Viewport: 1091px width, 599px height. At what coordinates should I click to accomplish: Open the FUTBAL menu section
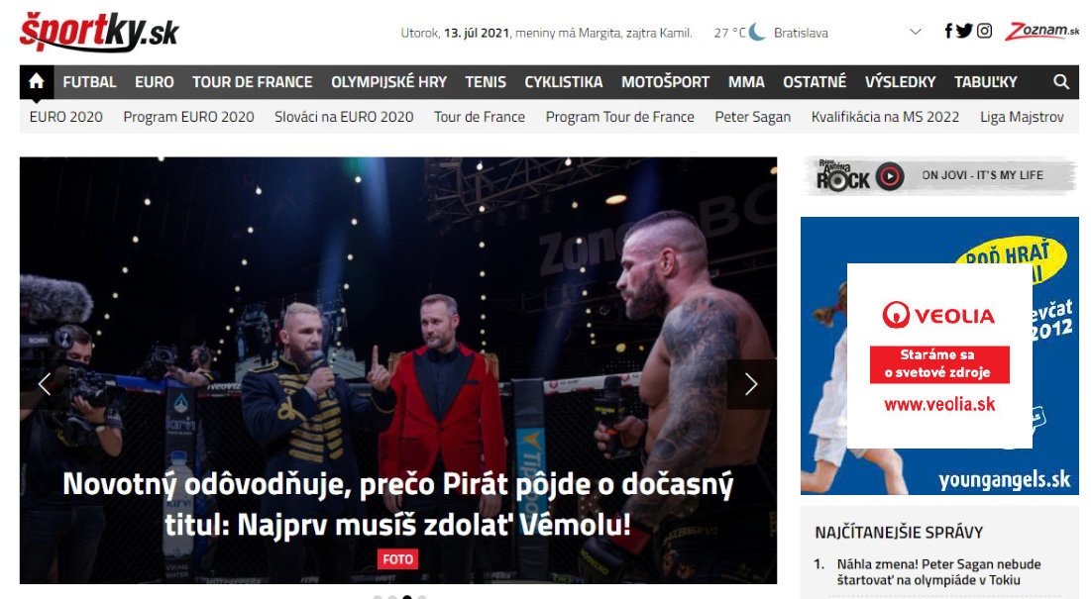pyautogui.click(x=90, y=82)
